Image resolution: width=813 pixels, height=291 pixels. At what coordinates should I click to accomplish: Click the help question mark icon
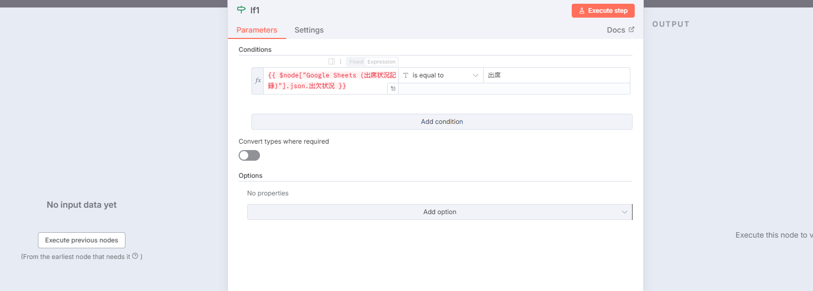135,256
